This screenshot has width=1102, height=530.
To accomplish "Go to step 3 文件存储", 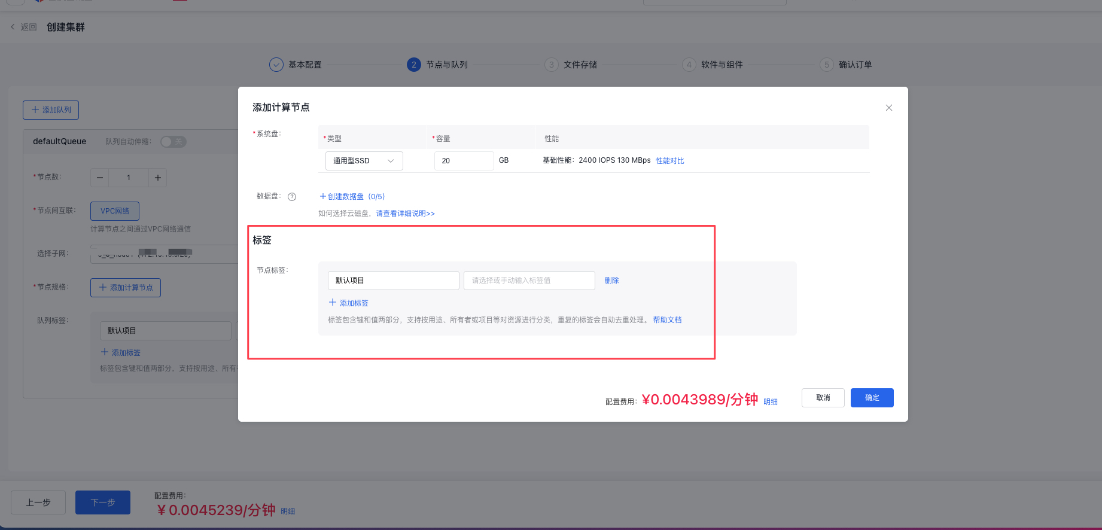I will (x=571, y=65).
